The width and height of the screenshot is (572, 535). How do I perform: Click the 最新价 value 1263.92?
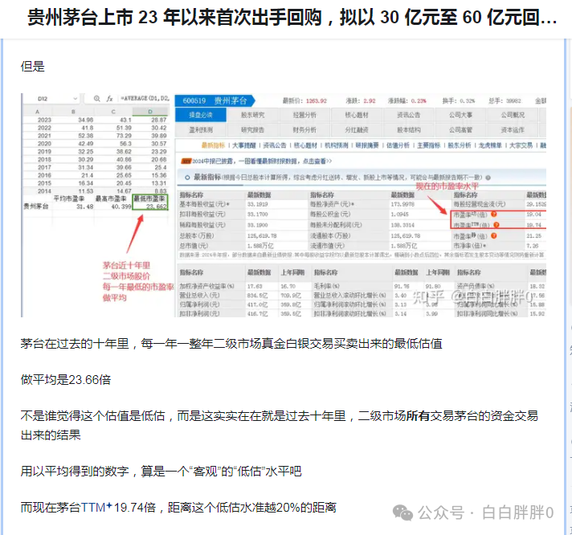click(x=317, y=101)
